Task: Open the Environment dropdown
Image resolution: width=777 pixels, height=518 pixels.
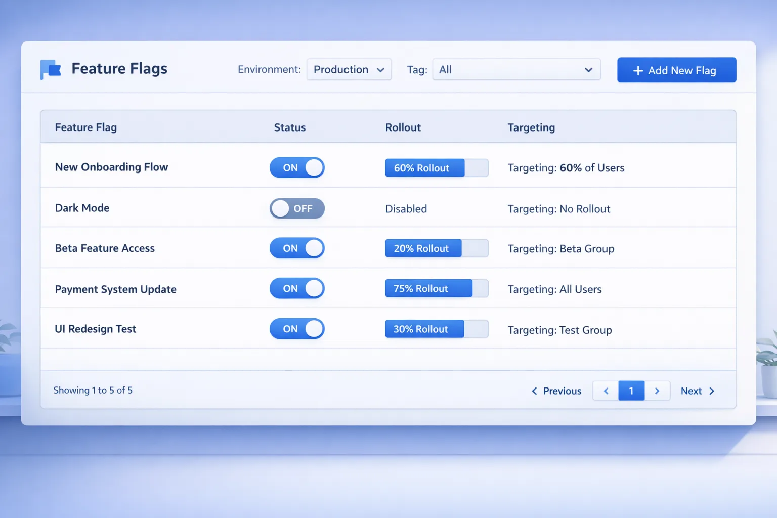Action: [x=349, y=70]
